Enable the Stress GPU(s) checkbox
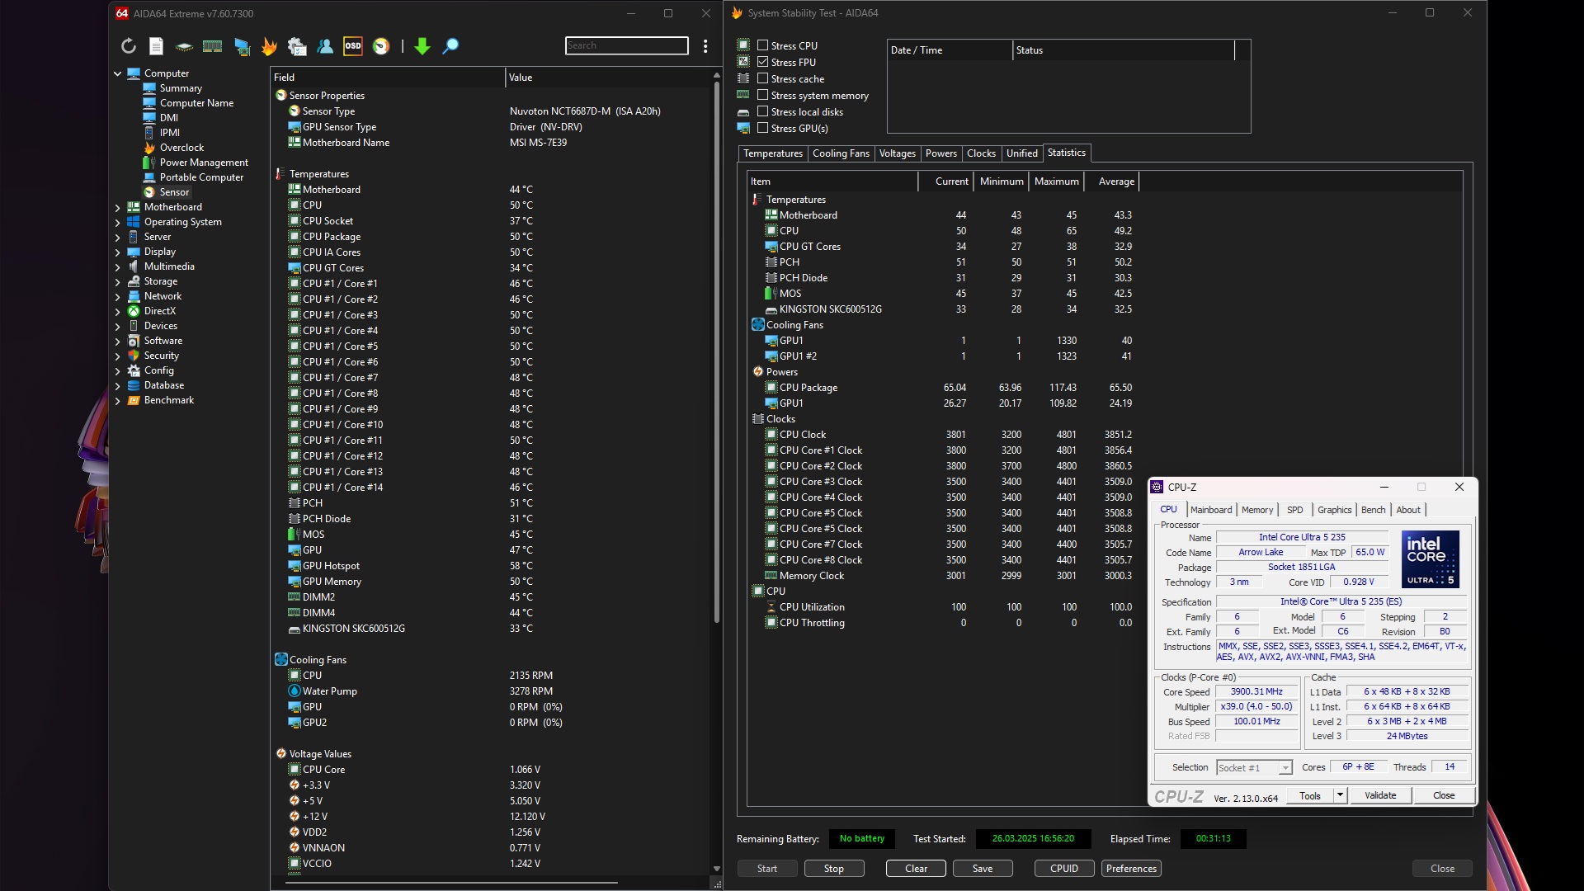The height and width of the screenshot is (891, 1584). click(763, 129)
